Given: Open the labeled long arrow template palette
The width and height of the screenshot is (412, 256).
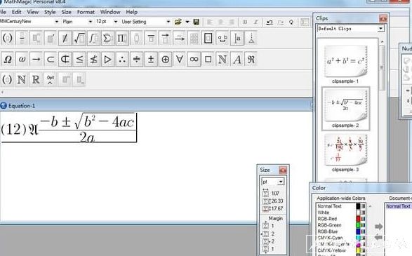Looking at the screenshot, I should coord(180,39).
